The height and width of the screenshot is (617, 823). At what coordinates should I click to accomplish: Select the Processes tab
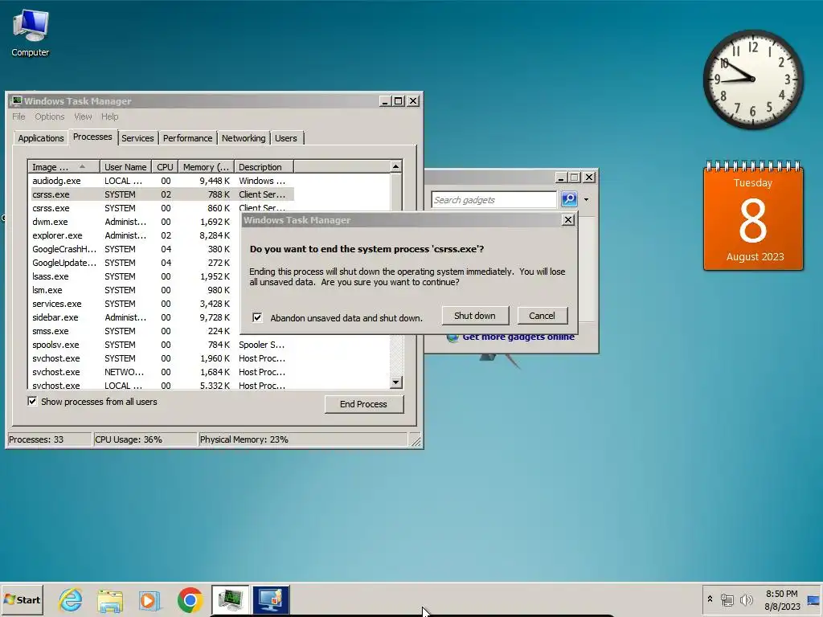pyautogui.click(x=92, y=137)
